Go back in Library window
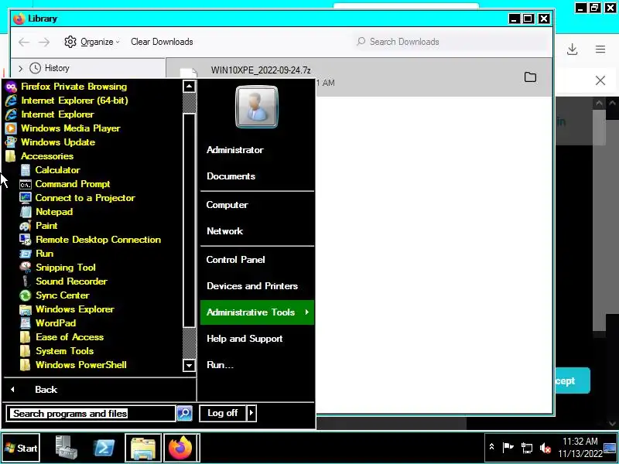Image resolution: width=619 pixels, height=464 pixels. (24, 42)
